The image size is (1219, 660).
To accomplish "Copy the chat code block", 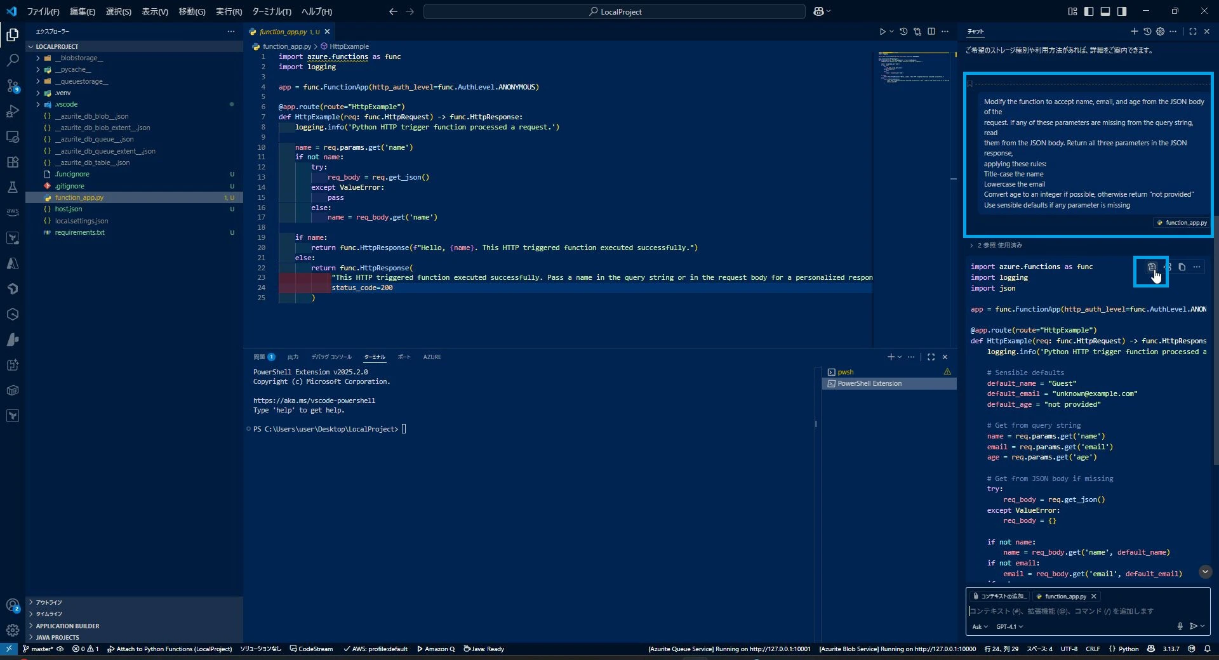I will point(1182,267).
